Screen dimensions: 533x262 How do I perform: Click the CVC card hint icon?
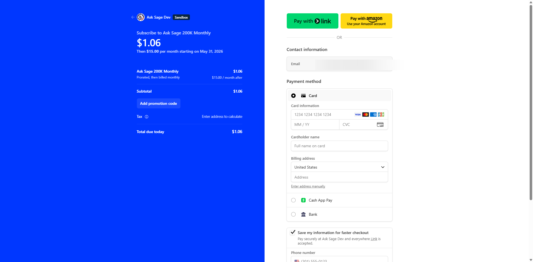[x=380, y=124]
